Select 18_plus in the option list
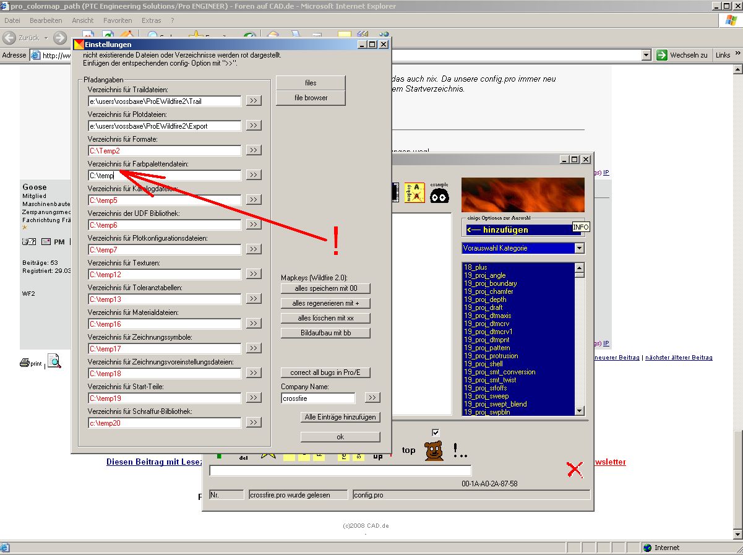 476,267
